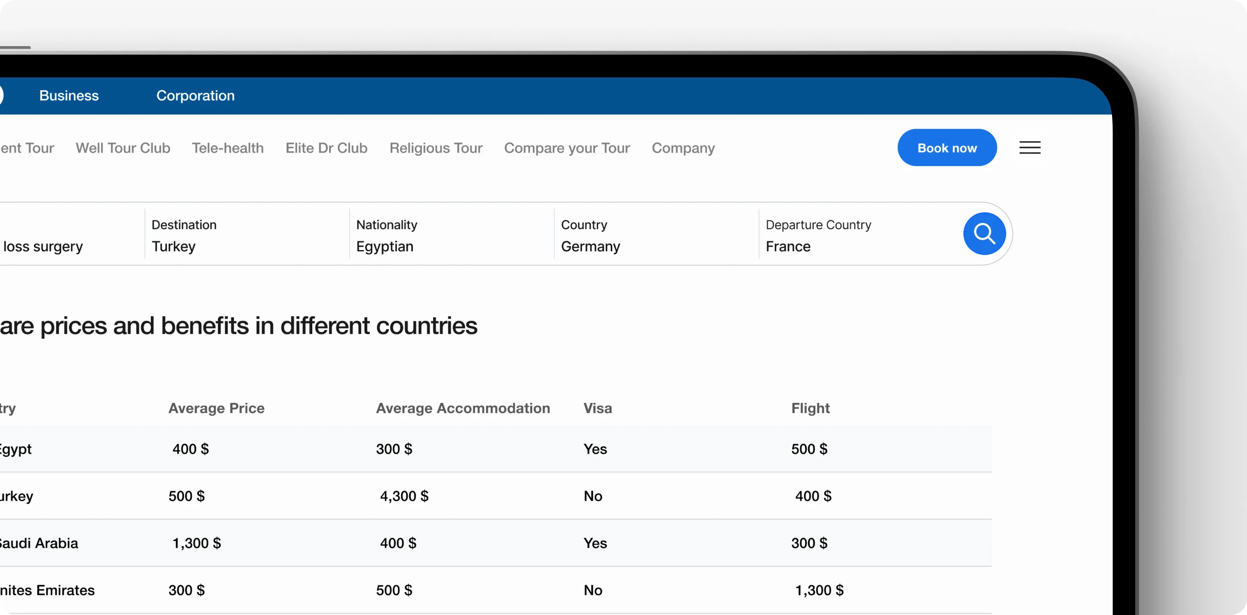The height and width of the screenshot is (615, 1247).
Task: Click the Average Accommodation column header
Action: tap(462, 408)
